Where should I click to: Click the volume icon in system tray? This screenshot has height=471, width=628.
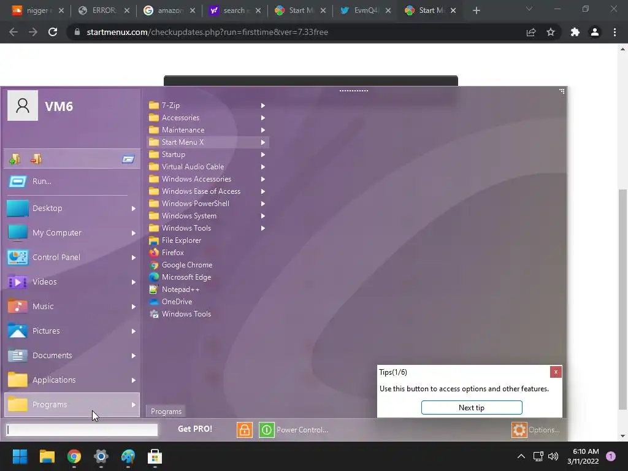pos(553,456)
